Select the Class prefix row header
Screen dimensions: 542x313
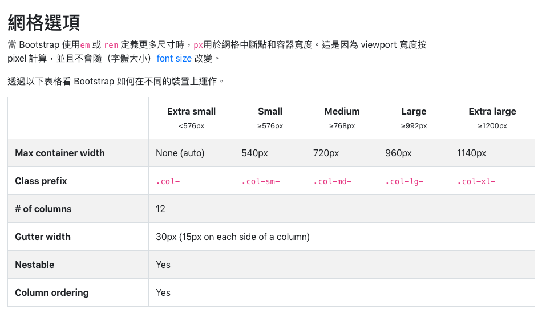pyautogui.click(x=41, y=181)
